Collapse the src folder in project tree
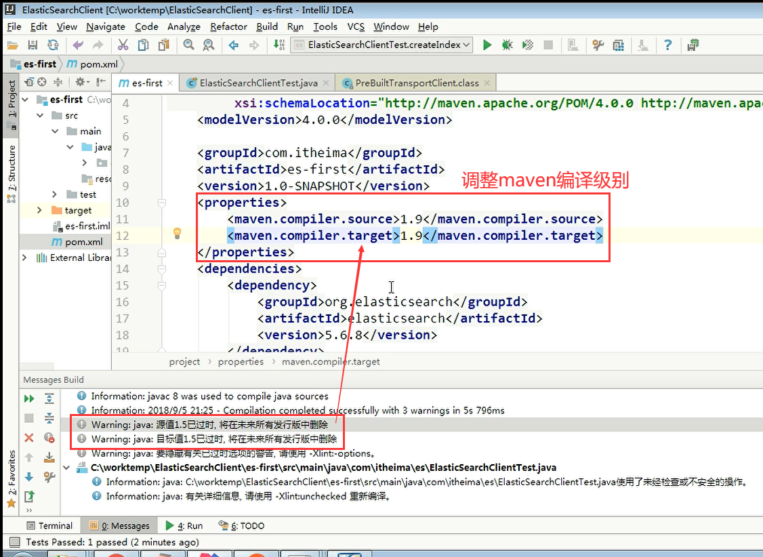 click(x=40, y=116)
